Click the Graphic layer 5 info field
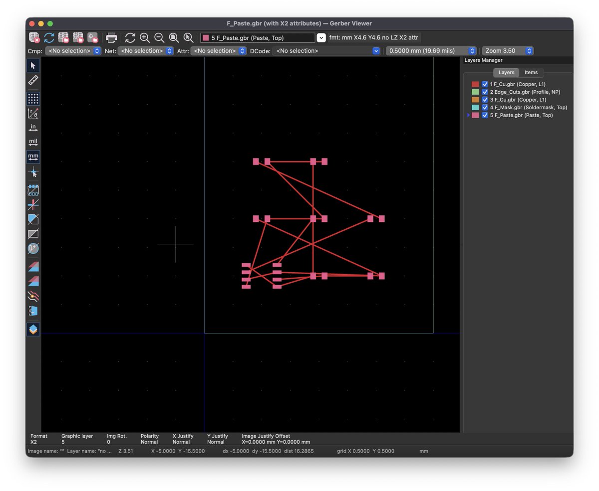The width and height of the screenshot is (599, 491). 77,439
